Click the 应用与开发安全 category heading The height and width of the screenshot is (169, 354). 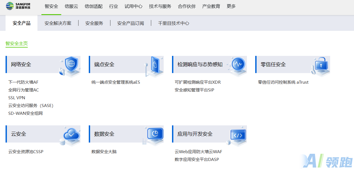(x=195, y=134)
